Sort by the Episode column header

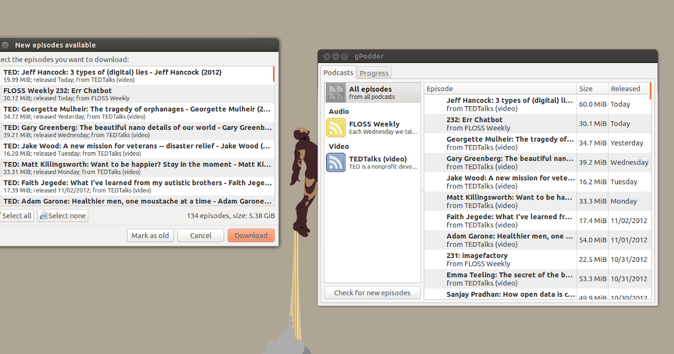click(x=500, y=89)
